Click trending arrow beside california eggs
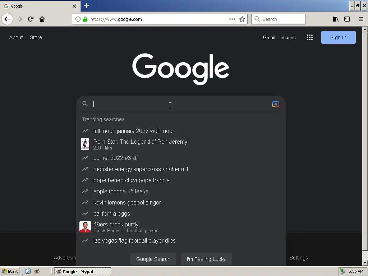368x276 pixels. [85, 213]
